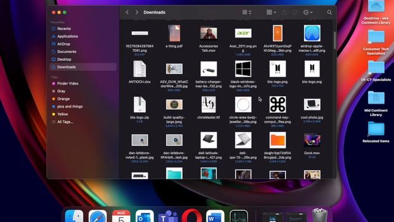Select the command-key-computer image
394x222 pixels.
coord(278,104)
